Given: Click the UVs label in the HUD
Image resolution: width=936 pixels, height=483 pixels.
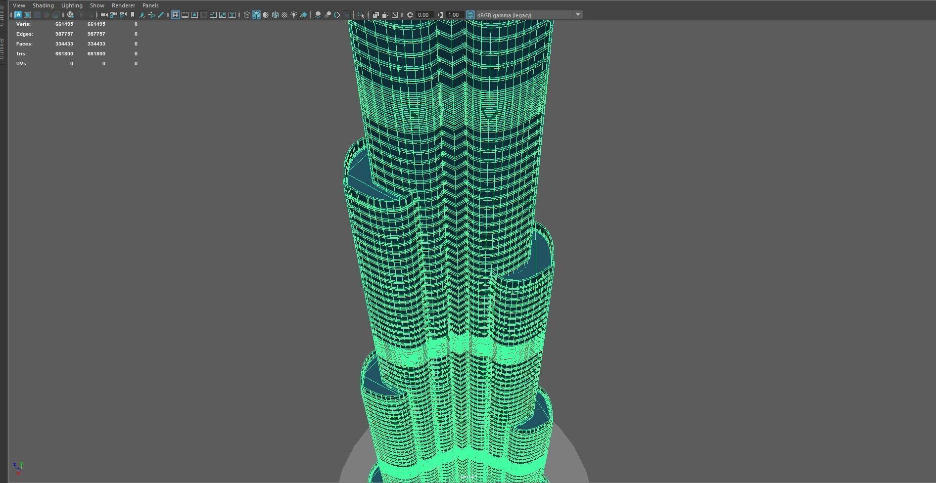Looking at the screenshot, I should coord(22,63).
